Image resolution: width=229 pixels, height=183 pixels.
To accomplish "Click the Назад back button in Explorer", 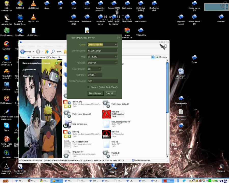I will pyautogui.click(x=25, y=52).
